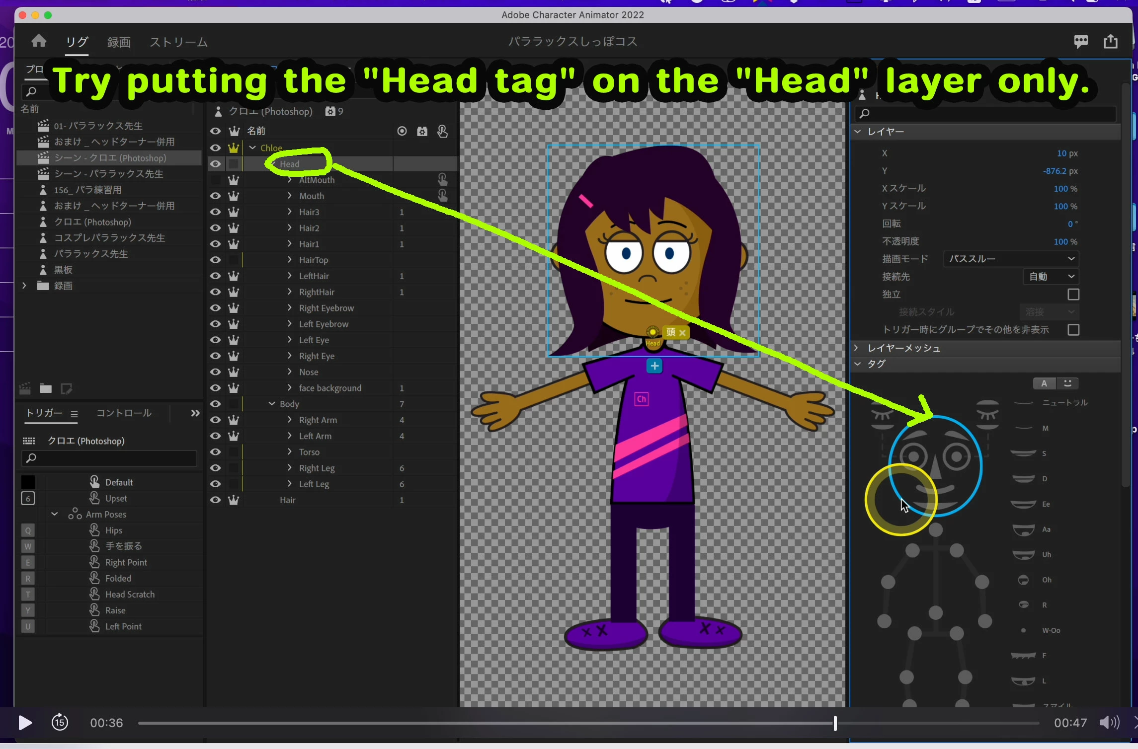1138x749 pixels.
Task: Enable the 独立 checkbox
Action: 1073,295
